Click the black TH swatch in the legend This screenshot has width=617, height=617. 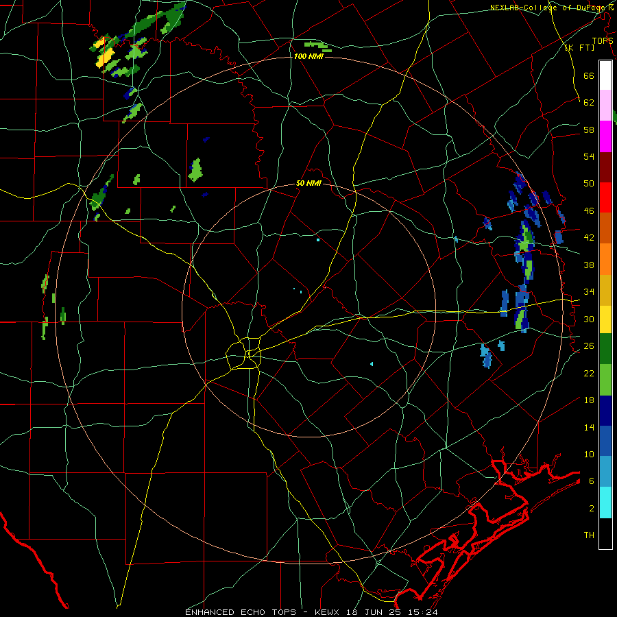pyautogui.click(x=605, y=533)
